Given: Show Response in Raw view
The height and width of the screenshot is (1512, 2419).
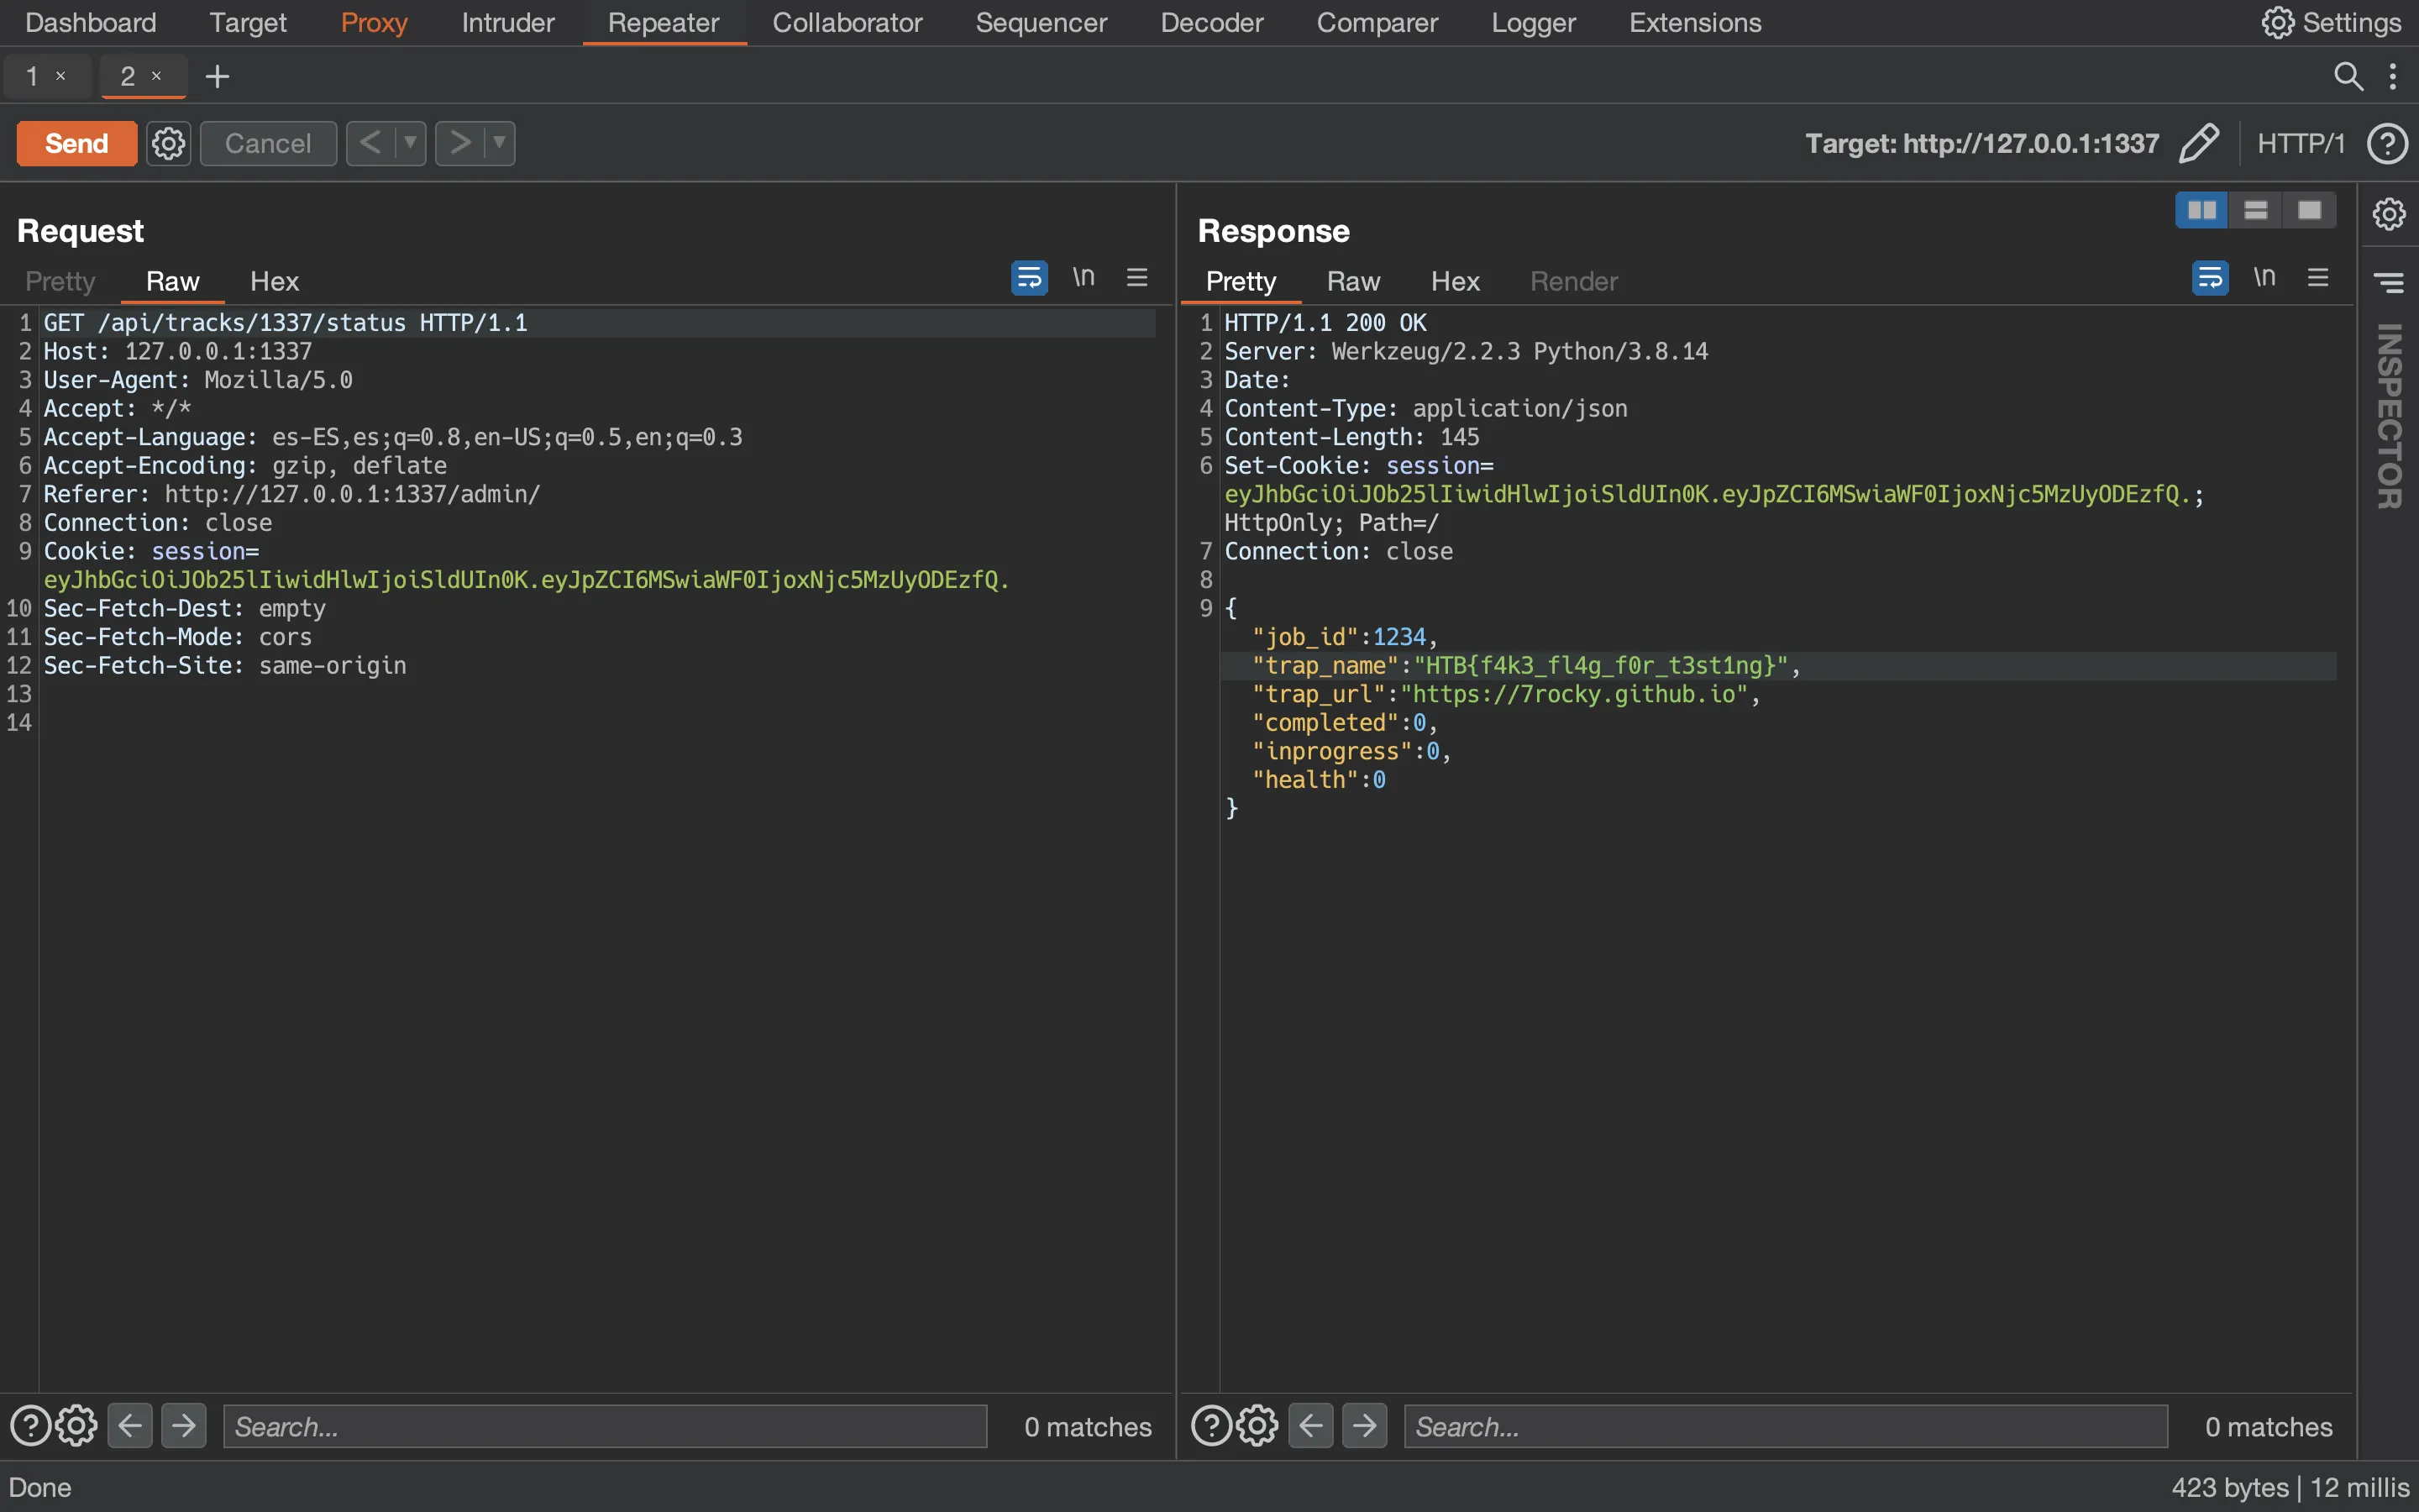Looking at the screenshot, I should pos(1353,281).
